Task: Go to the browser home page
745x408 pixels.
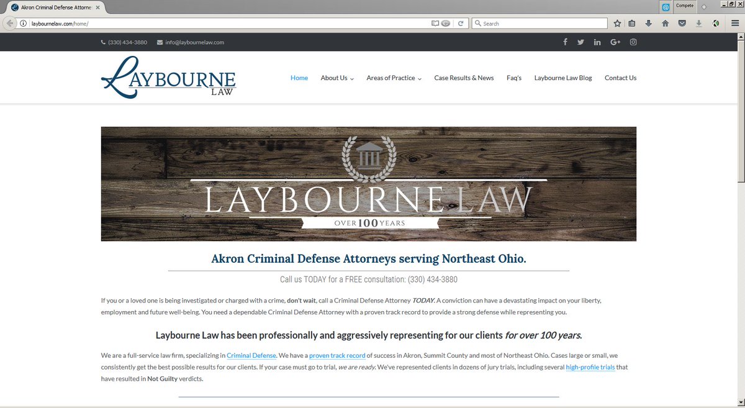Action: pos(665,24)
